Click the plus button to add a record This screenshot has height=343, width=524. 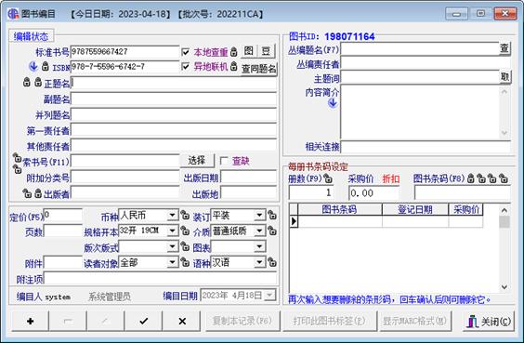click(30, 321)
